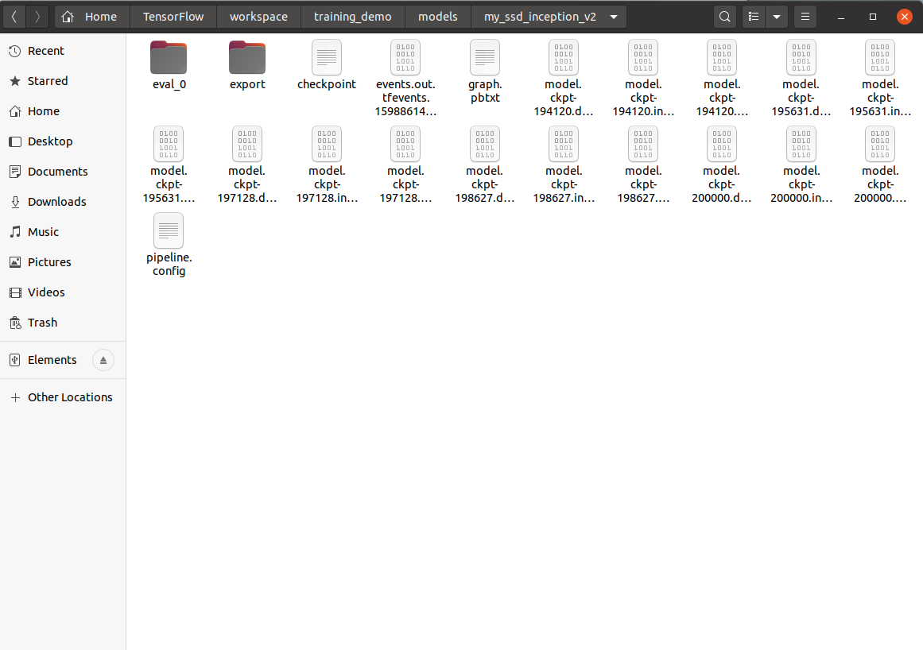Open Downloads in the sidebar
The image size is (923, 650).
point(56,202)
